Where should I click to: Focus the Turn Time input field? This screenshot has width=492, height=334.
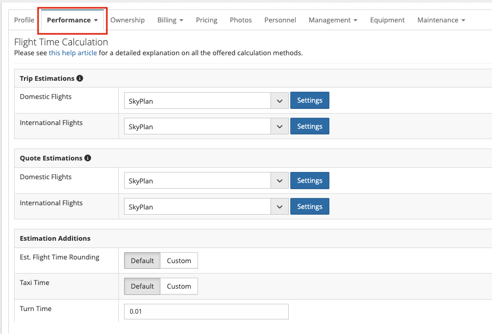click(x=206, y=312)
